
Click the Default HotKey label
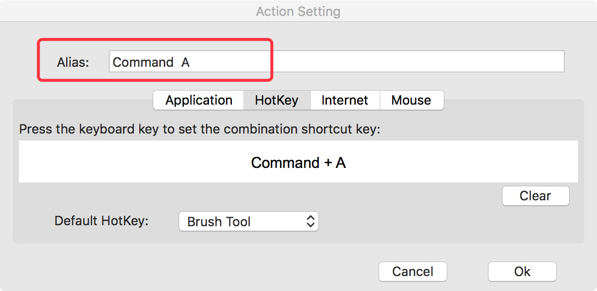click(x=101, y=221)
